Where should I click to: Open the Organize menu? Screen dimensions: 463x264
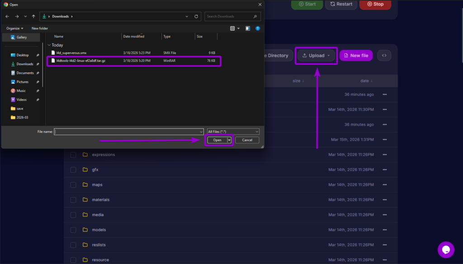14,28
